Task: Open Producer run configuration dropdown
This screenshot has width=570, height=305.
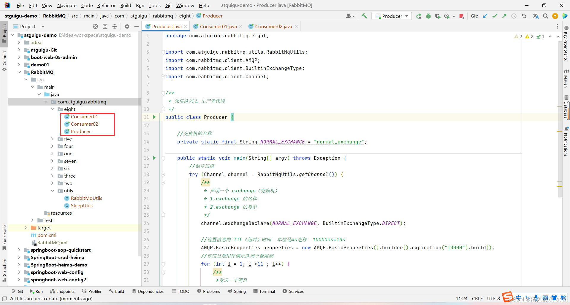Action: pyautogui.click(x=392, y=16)
